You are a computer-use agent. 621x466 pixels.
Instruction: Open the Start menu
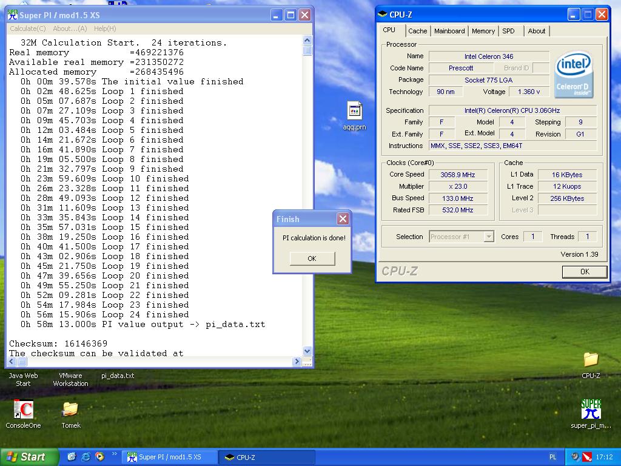point(29,457)
